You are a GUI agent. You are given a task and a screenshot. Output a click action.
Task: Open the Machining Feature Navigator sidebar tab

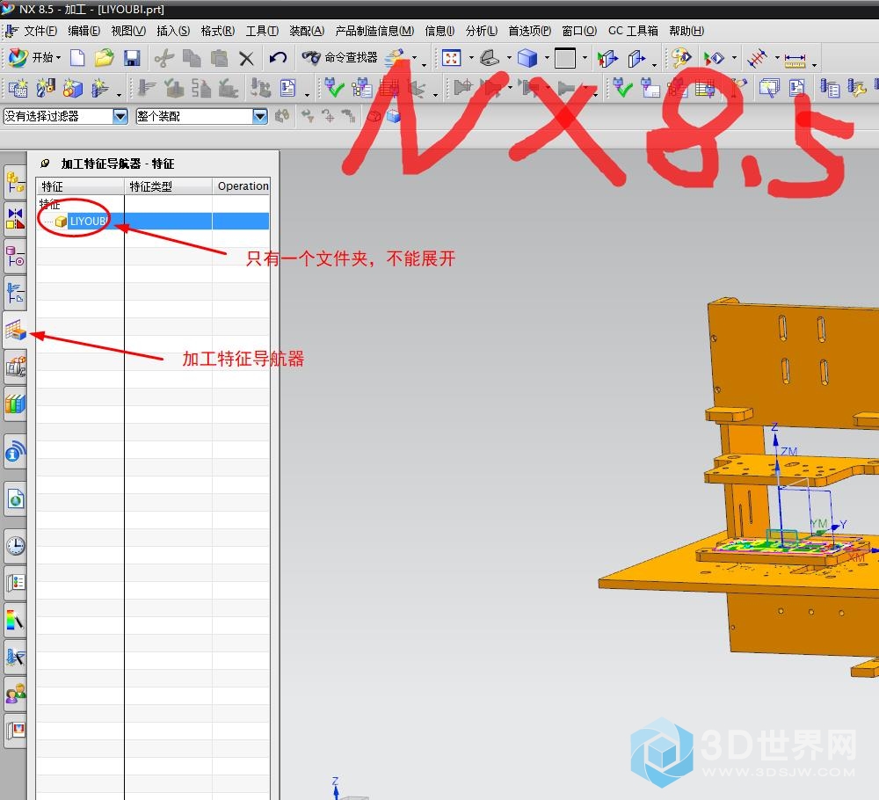tap(15, 331)
